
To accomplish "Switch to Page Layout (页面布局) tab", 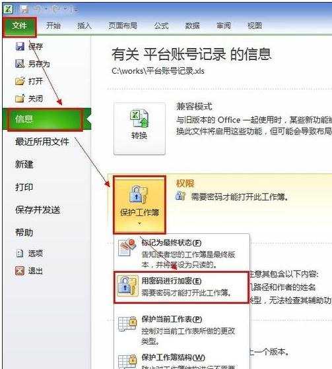I will [x=123, y=26].
